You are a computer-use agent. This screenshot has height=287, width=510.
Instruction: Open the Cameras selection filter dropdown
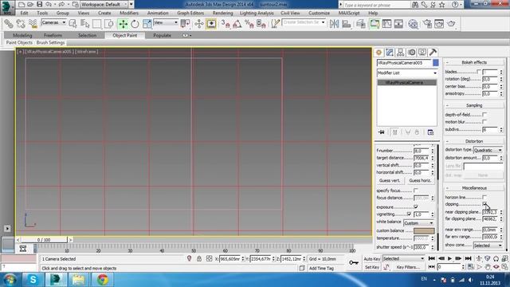53,22
